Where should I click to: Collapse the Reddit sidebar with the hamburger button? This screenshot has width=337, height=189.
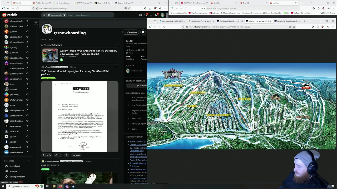36,23
